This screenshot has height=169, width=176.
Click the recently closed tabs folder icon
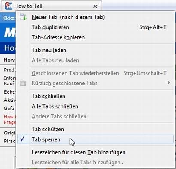23,83
